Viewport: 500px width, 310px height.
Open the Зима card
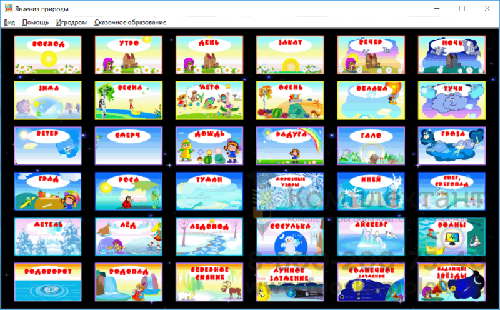(x=48, y=101)
